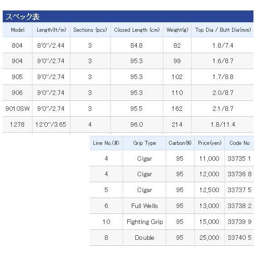Screen dimensions: 258x258
Task: Select the Closed Length (cm) header
Action: point(137,30)
